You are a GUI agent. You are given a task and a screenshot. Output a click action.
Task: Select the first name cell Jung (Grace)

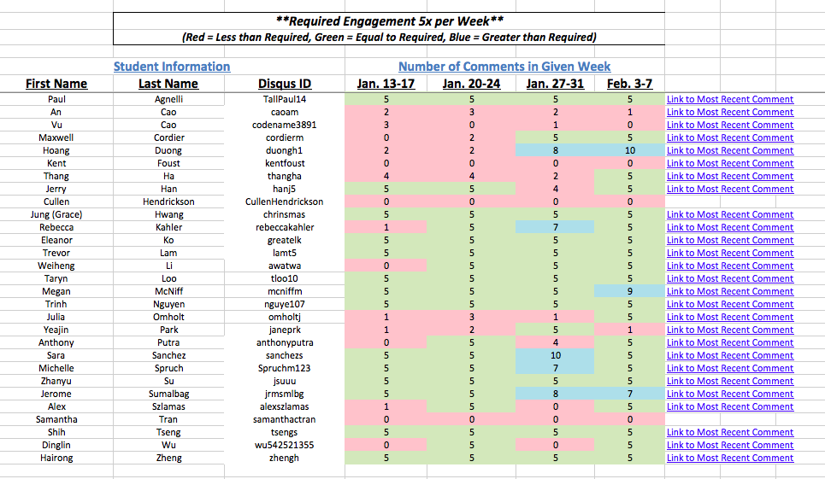[56, 214]
